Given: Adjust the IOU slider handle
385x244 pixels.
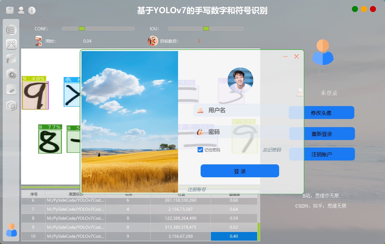Looking at the screenshot, I should point(206,29).
